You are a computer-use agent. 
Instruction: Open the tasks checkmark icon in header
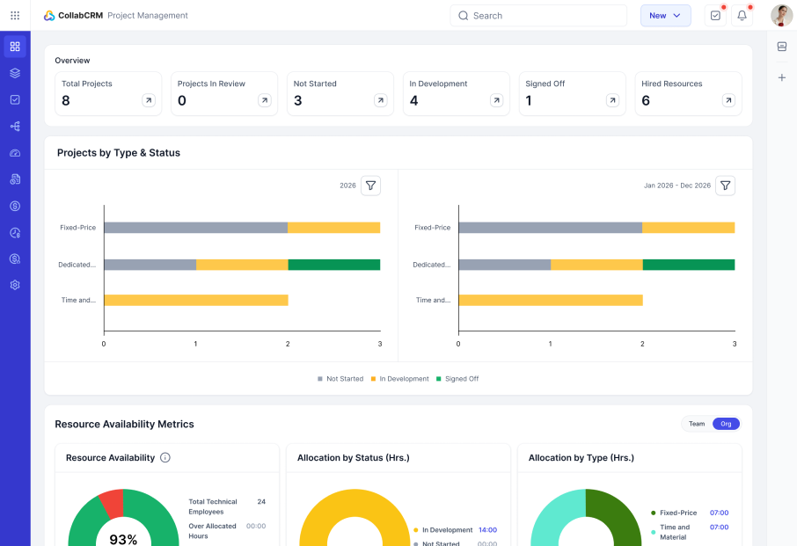tap(715, 16)
